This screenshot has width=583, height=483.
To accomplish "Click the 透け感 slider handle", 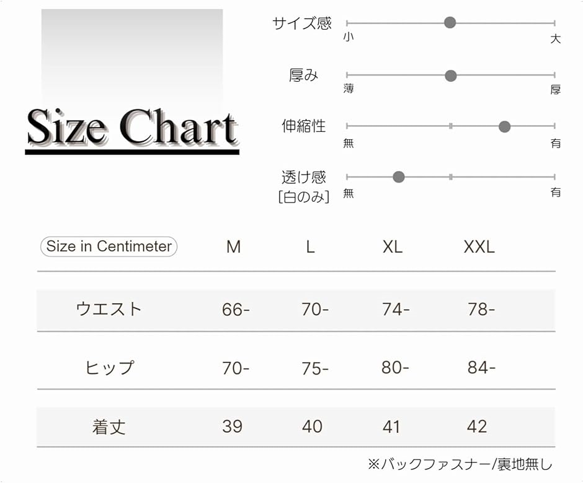I will click(x=399, y=177).
